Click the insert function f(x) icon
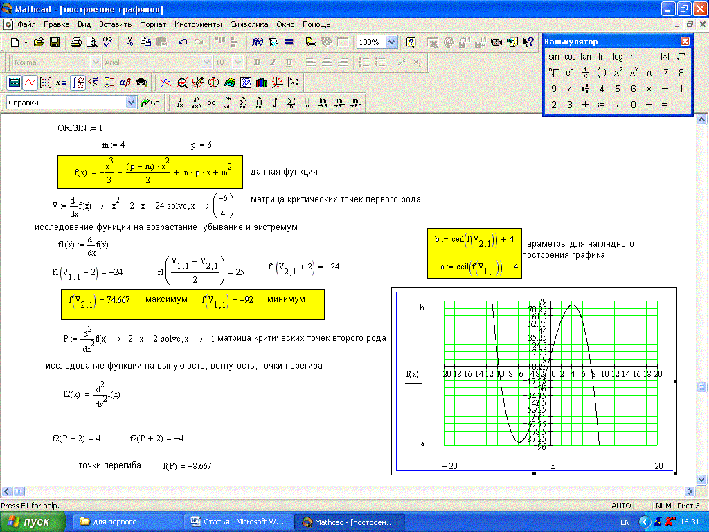This screenshot has width=709, height=532. click(x=257, y=42)
